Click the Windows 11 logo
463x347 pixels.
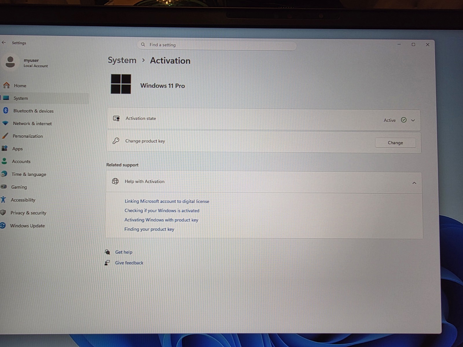(x=121, y=84)
